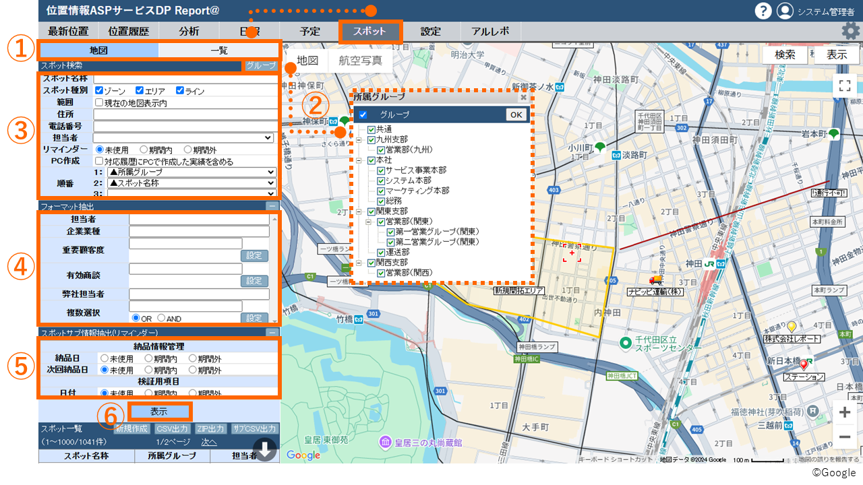The image size is (863, 485).
Task: Collapse the 関東支部 tree node
Action: pos(359,212)
